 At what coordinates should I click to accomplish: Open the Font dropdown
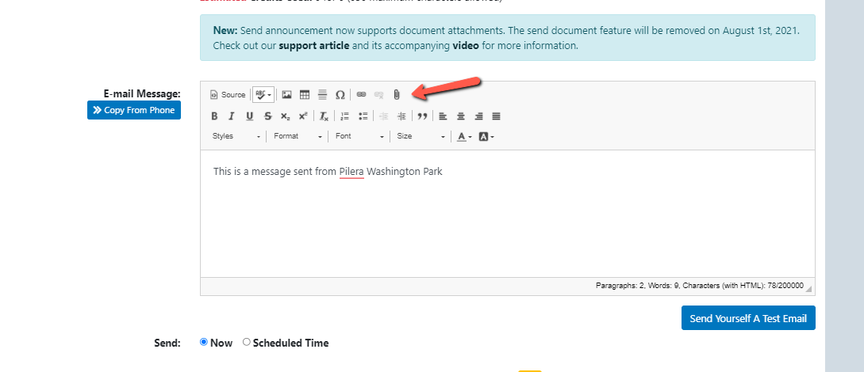pyautogui.click(x=359, y=136)
